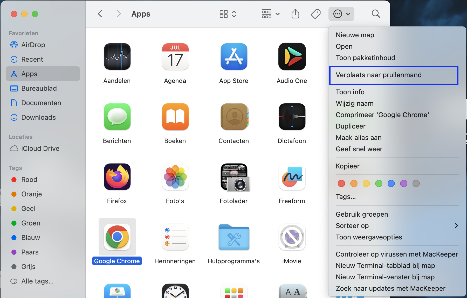Click the share icon in the toolbar
The image size is (467, 298).
click(295, 14)
